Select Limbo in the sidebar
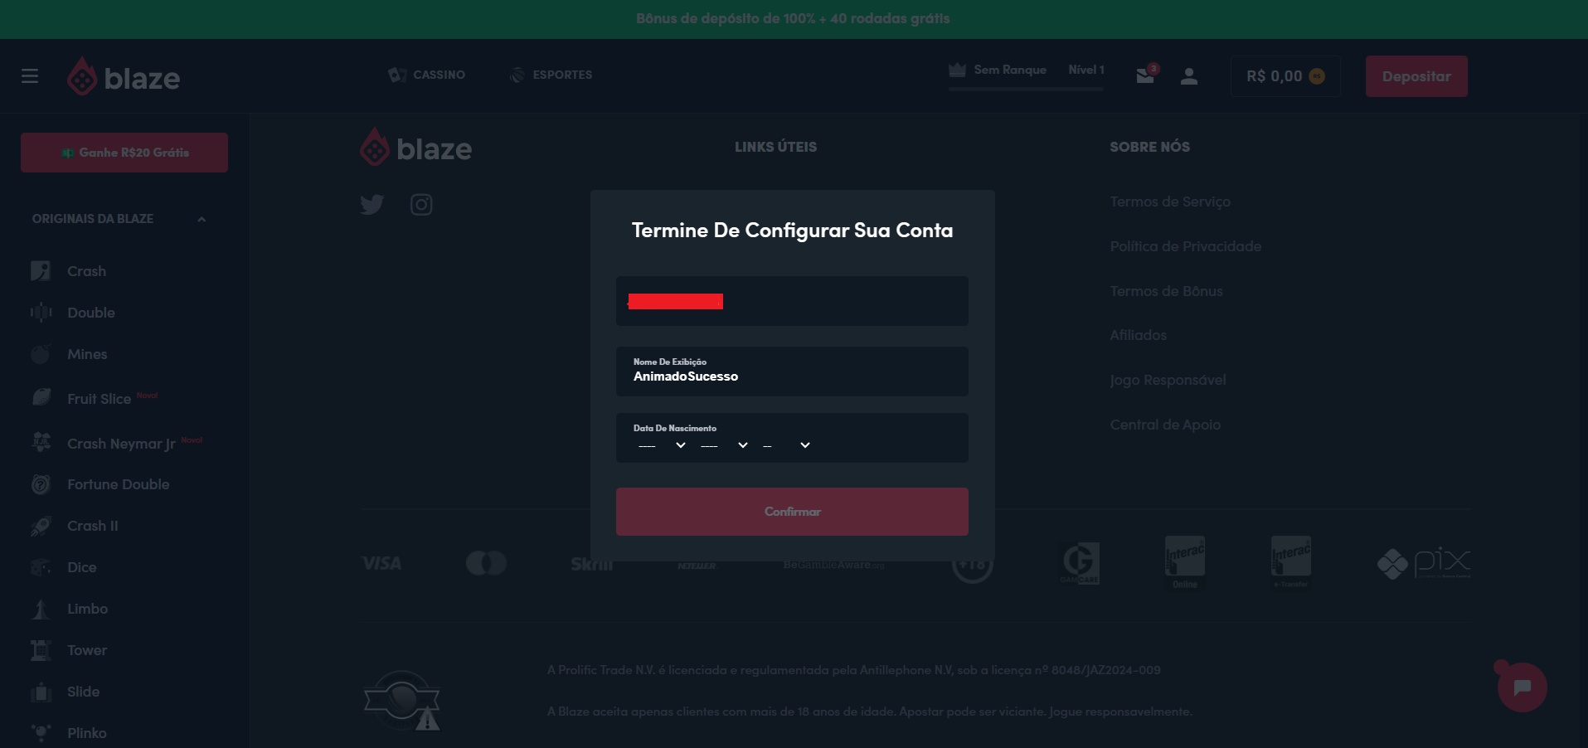 (x=87, y=609)
